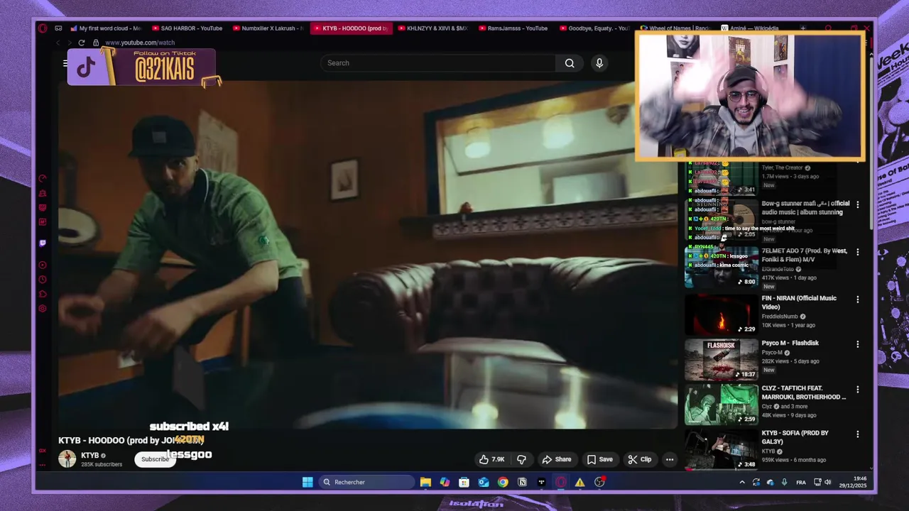
Task: Open KTYB - SOFIA video title
Action: [795, 437]
